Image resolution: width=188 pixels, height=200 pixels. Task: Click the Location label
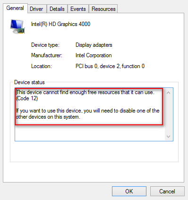pyautogui.click(x=42, y=66)
